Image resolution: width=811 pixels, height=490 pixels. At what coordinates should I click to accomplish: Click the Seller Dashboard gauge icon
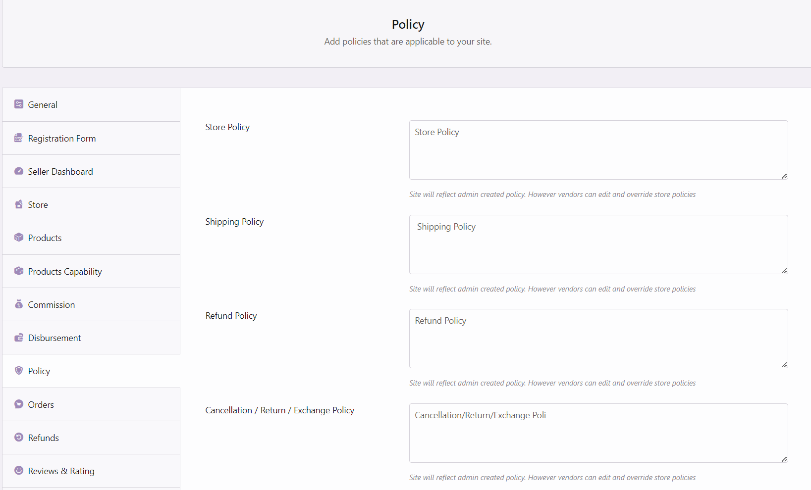tap(19, 171)
